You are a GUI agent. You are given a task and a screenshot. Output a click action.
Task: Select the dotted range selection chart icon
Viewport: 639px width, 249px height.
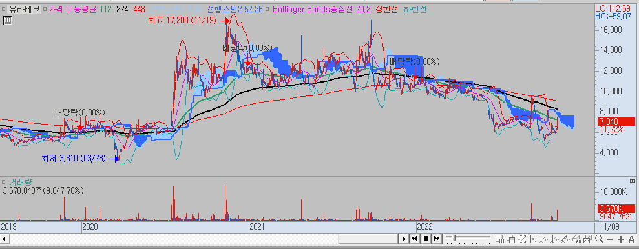click(521, 239)
